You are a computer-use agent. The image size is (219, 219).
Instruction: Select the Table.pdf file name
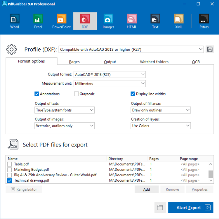coord(21,164)
